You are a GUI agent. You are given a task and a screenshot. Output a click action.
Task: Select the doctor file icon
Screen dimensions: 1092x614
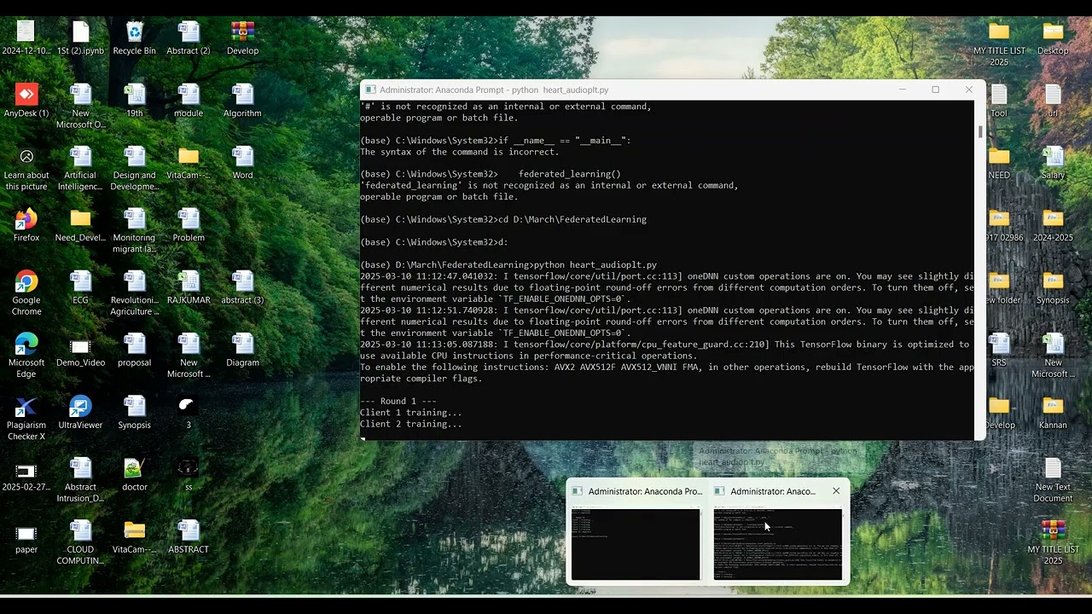point(134,474)
